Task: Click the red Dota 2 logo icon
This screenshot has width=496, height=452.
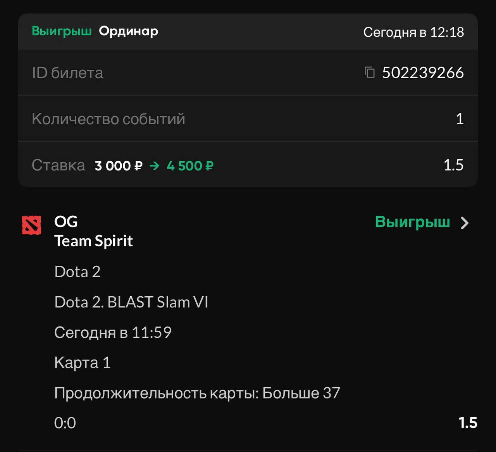Action: pyautogui.click(x=31, y=225)
